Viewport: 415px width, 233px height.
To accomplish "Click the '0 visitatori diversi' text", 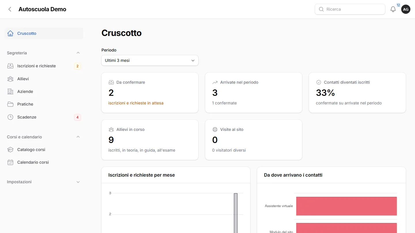I will (x=229, y=150).
